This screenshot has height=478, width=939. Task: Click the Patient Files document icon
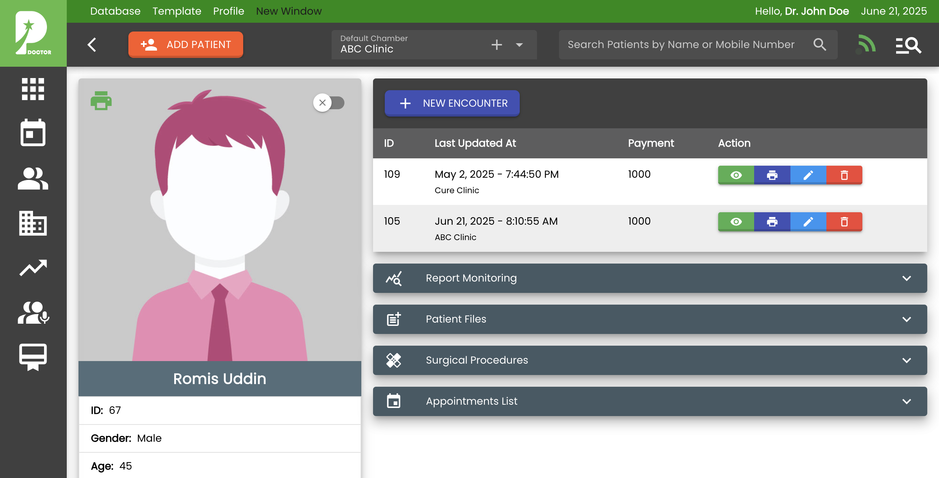point(394,319)
